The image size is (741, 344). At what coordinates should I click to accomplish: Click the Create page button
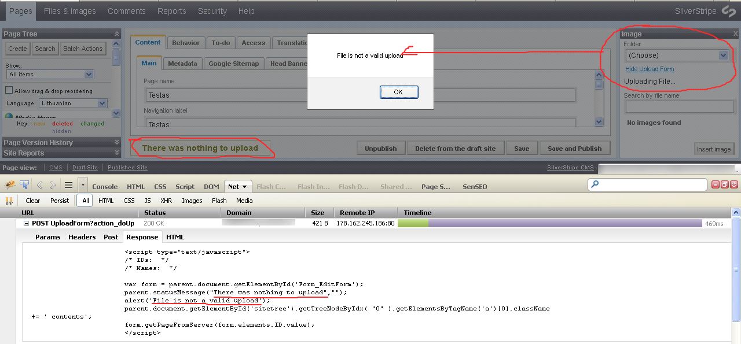[17, 49]
